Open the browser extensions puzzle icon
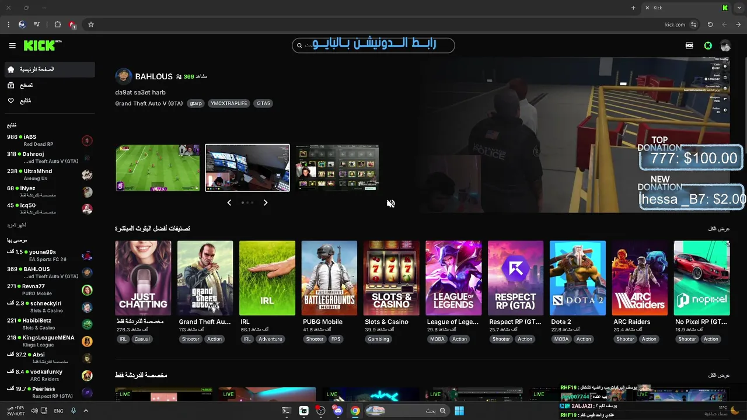The width and height of the screenshot is (747, 420). pyautogui.click(x=57, y=24)
